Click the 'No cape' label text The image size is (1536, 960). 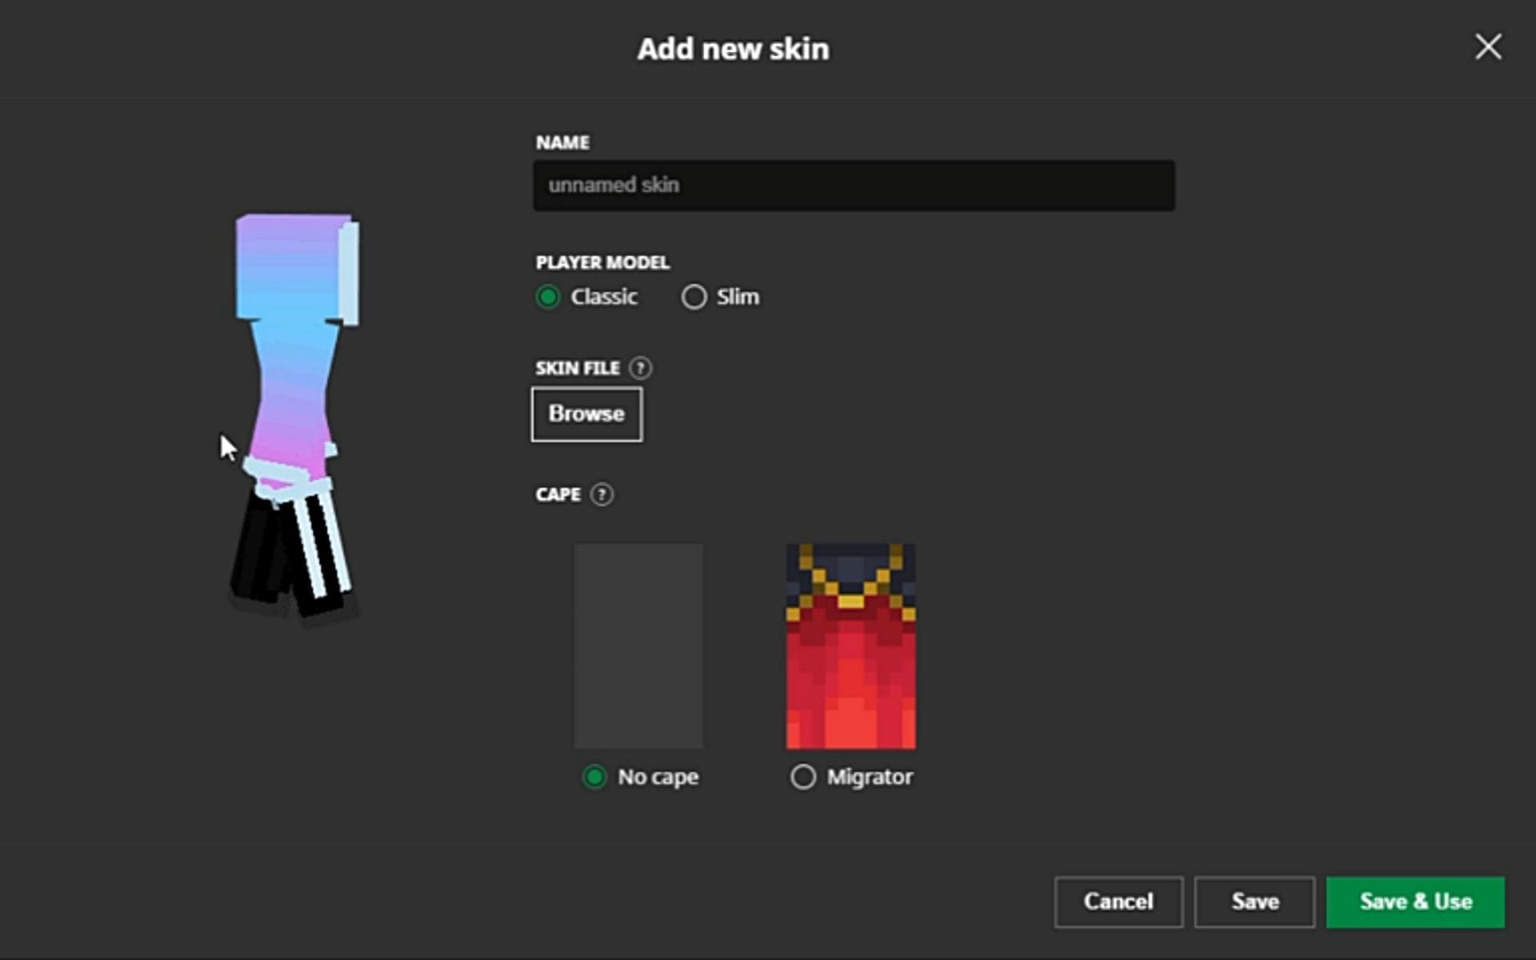(x=658, y=776)
